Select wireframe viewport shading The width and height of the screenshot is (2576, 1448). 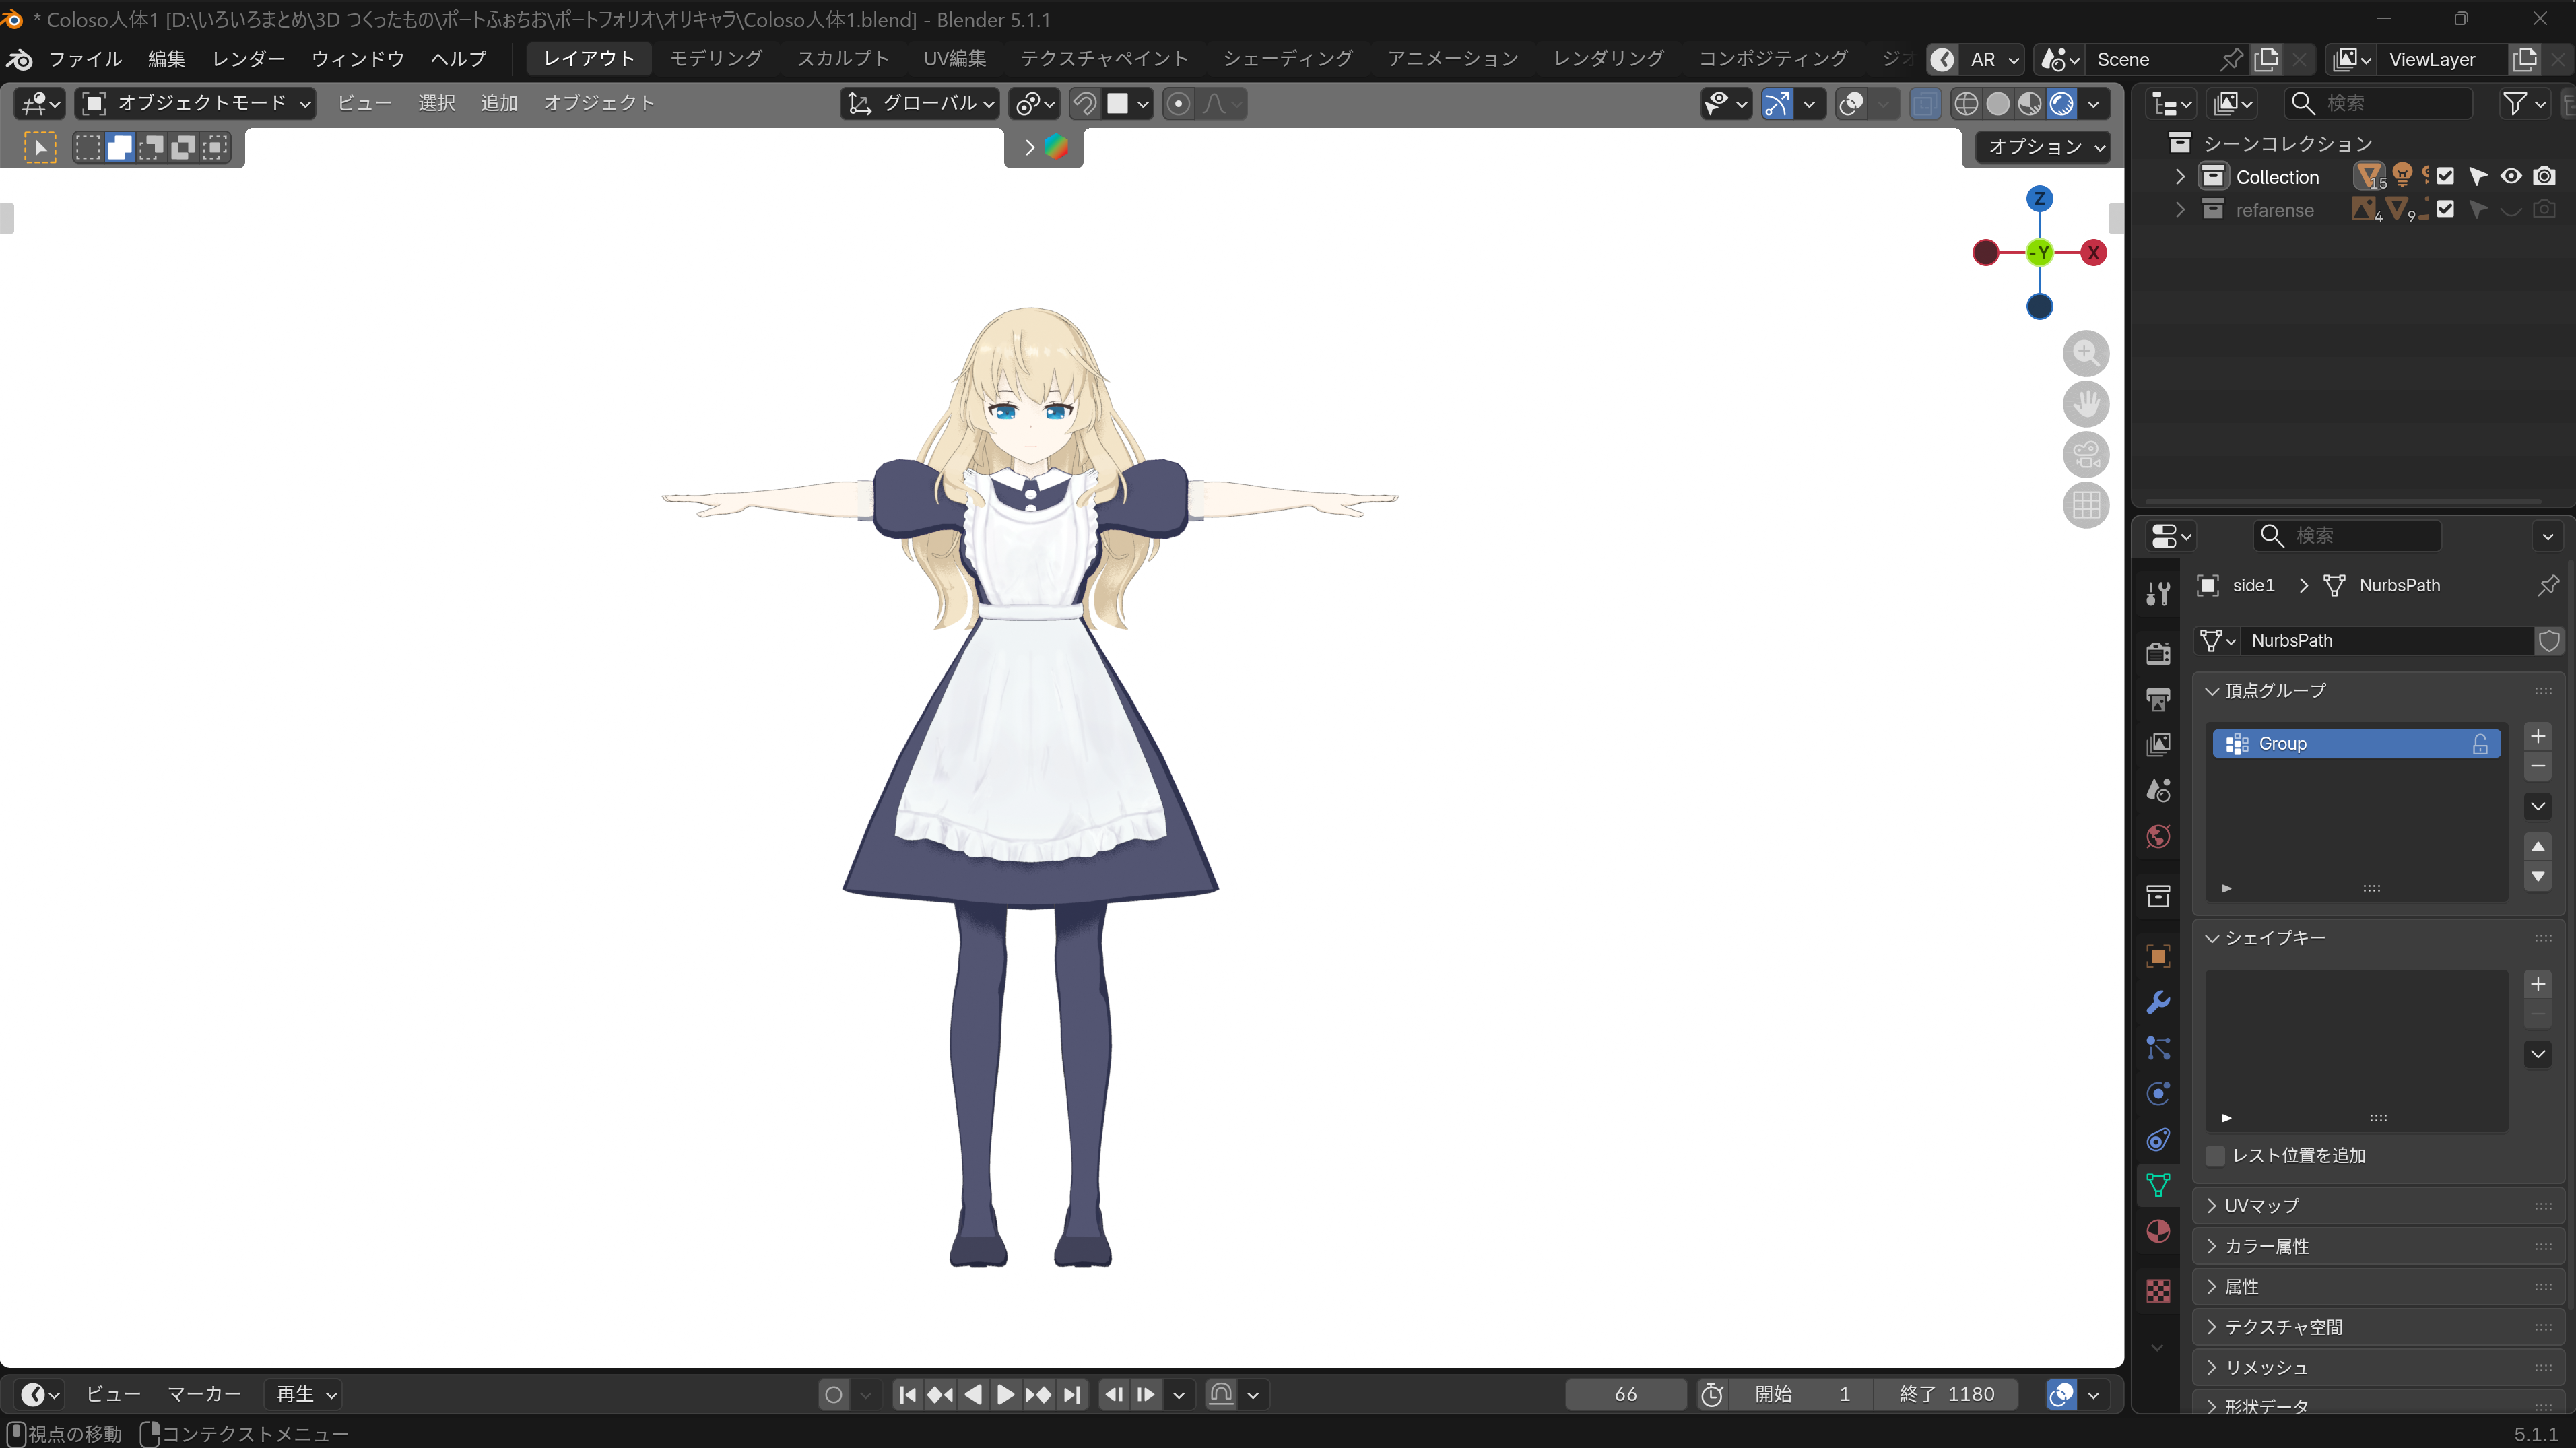1966,103
